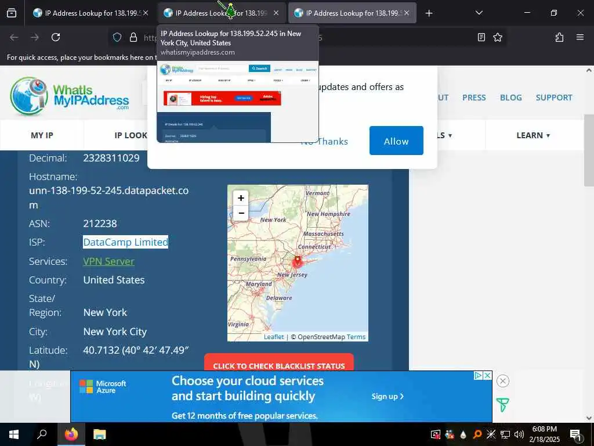Open File Explorer from the taskbar
Viewport: 594px width, 446px height.
click(x=100, y=434)
